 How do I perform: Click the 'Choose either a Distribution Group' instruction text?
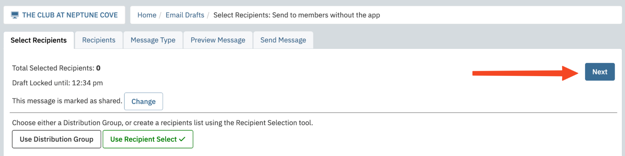coord(163,123)
